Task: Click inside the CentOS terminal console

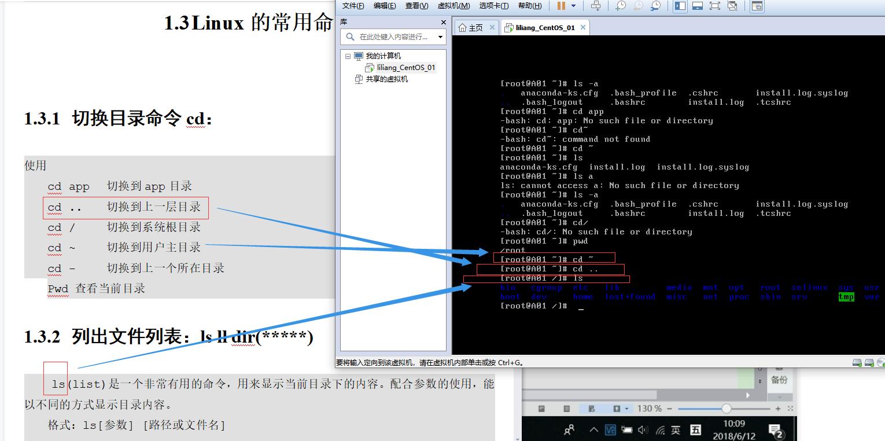Action: pyautogui.click(x=668, y=194)
